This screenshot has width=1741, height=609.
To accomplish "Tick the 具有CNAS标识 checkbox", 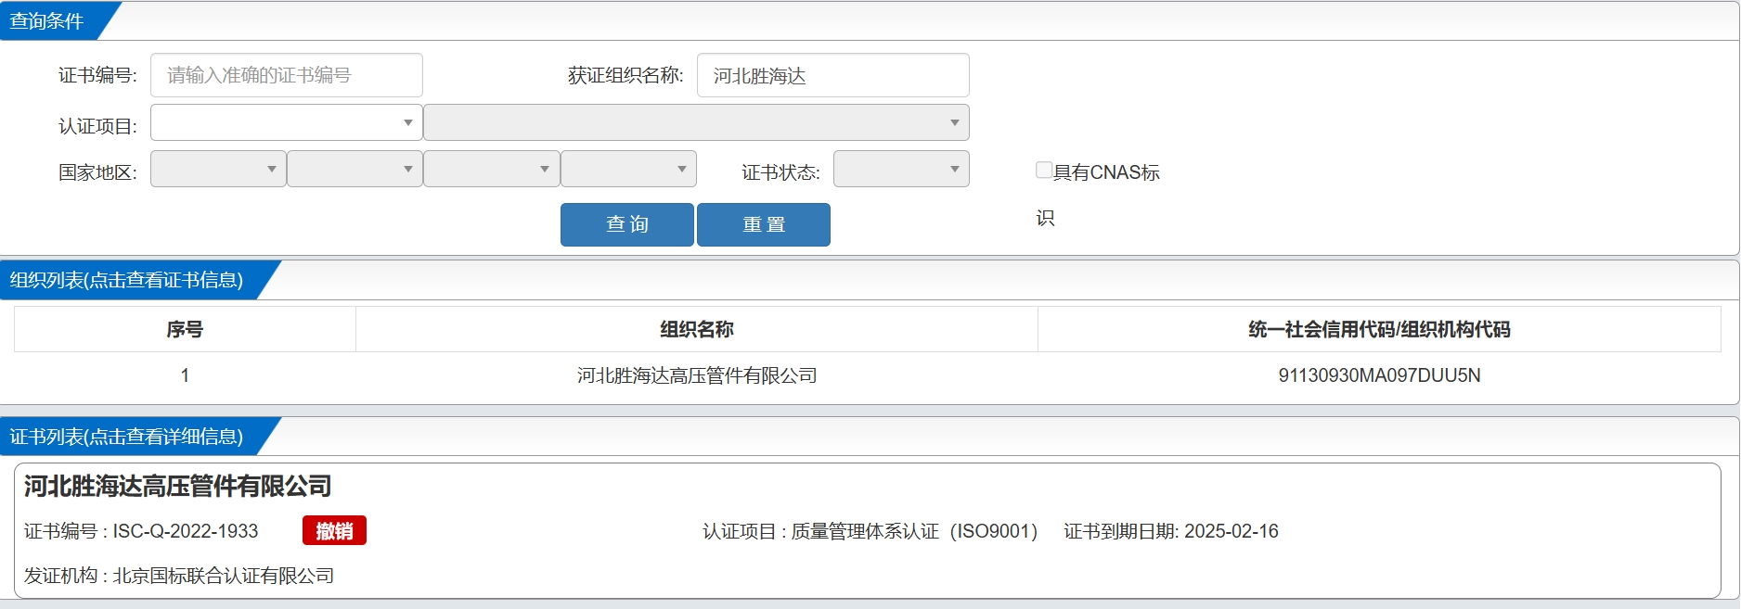I will coord(1044,170).
